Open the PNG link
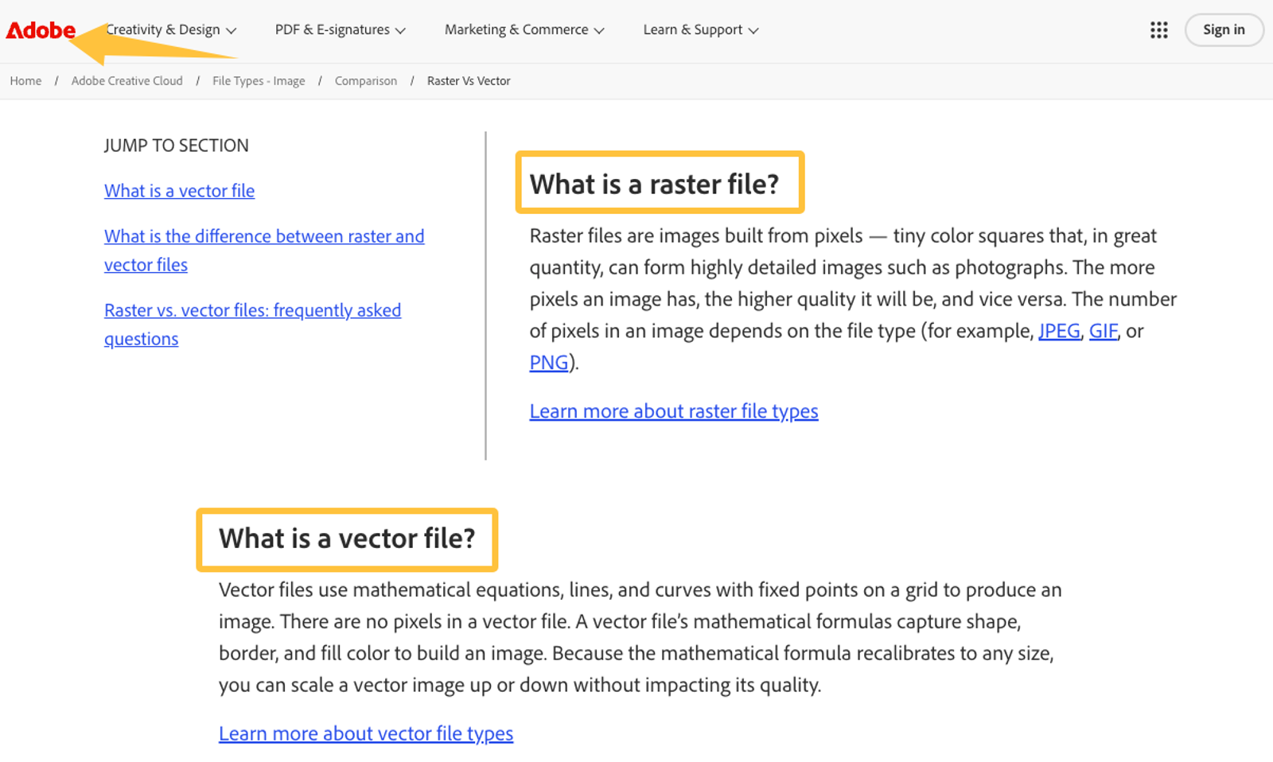The width and height of the screenshot is (1273, 762). [x=549, y=363]
